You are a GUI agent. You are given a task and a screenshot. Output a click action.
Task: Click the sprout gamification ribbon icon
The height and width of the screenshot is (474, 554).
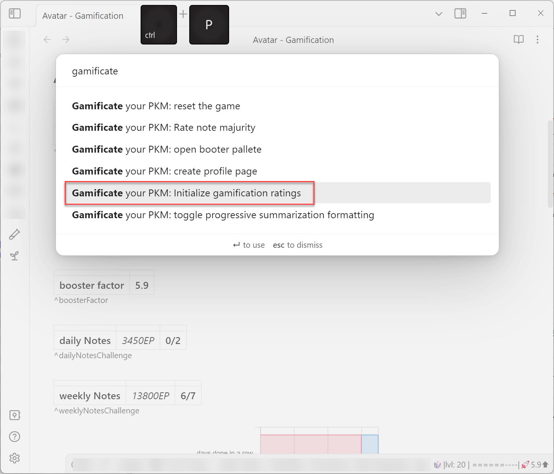point(15,256)
